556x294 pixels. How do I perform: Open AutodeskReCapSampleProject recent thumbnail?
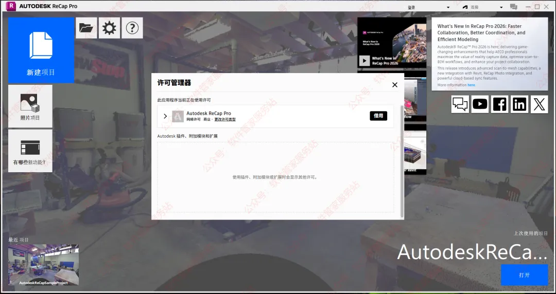(44, 265)
